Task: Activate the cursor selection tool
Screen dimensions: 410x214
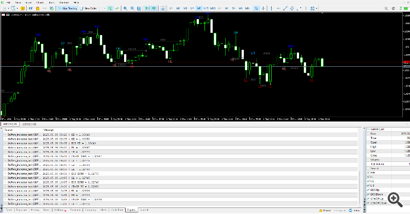Action: [x=256, y=8]
